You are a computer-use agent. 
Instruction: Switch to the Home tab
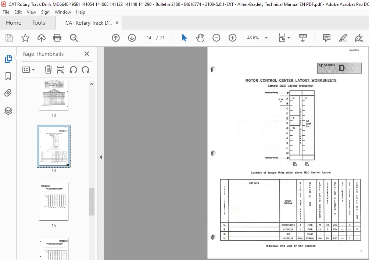point(14,22)
